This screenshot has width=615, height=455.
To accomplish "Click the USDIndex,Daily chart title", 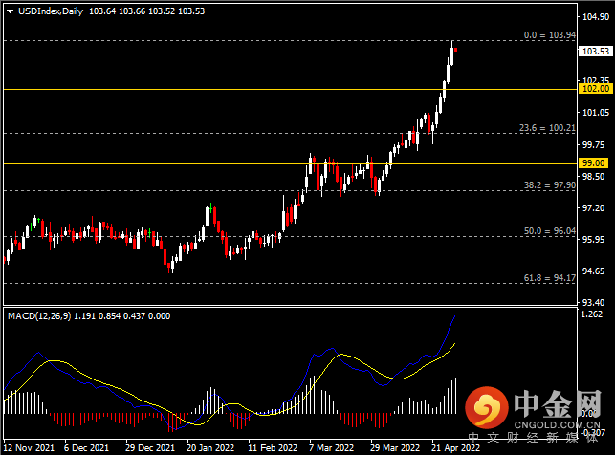I will click(51, 11).
